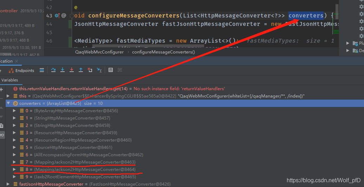Expand element 0 ByteArrayHttpMessageConverter
The image size is (364, 187).
(x=14, y=111)
